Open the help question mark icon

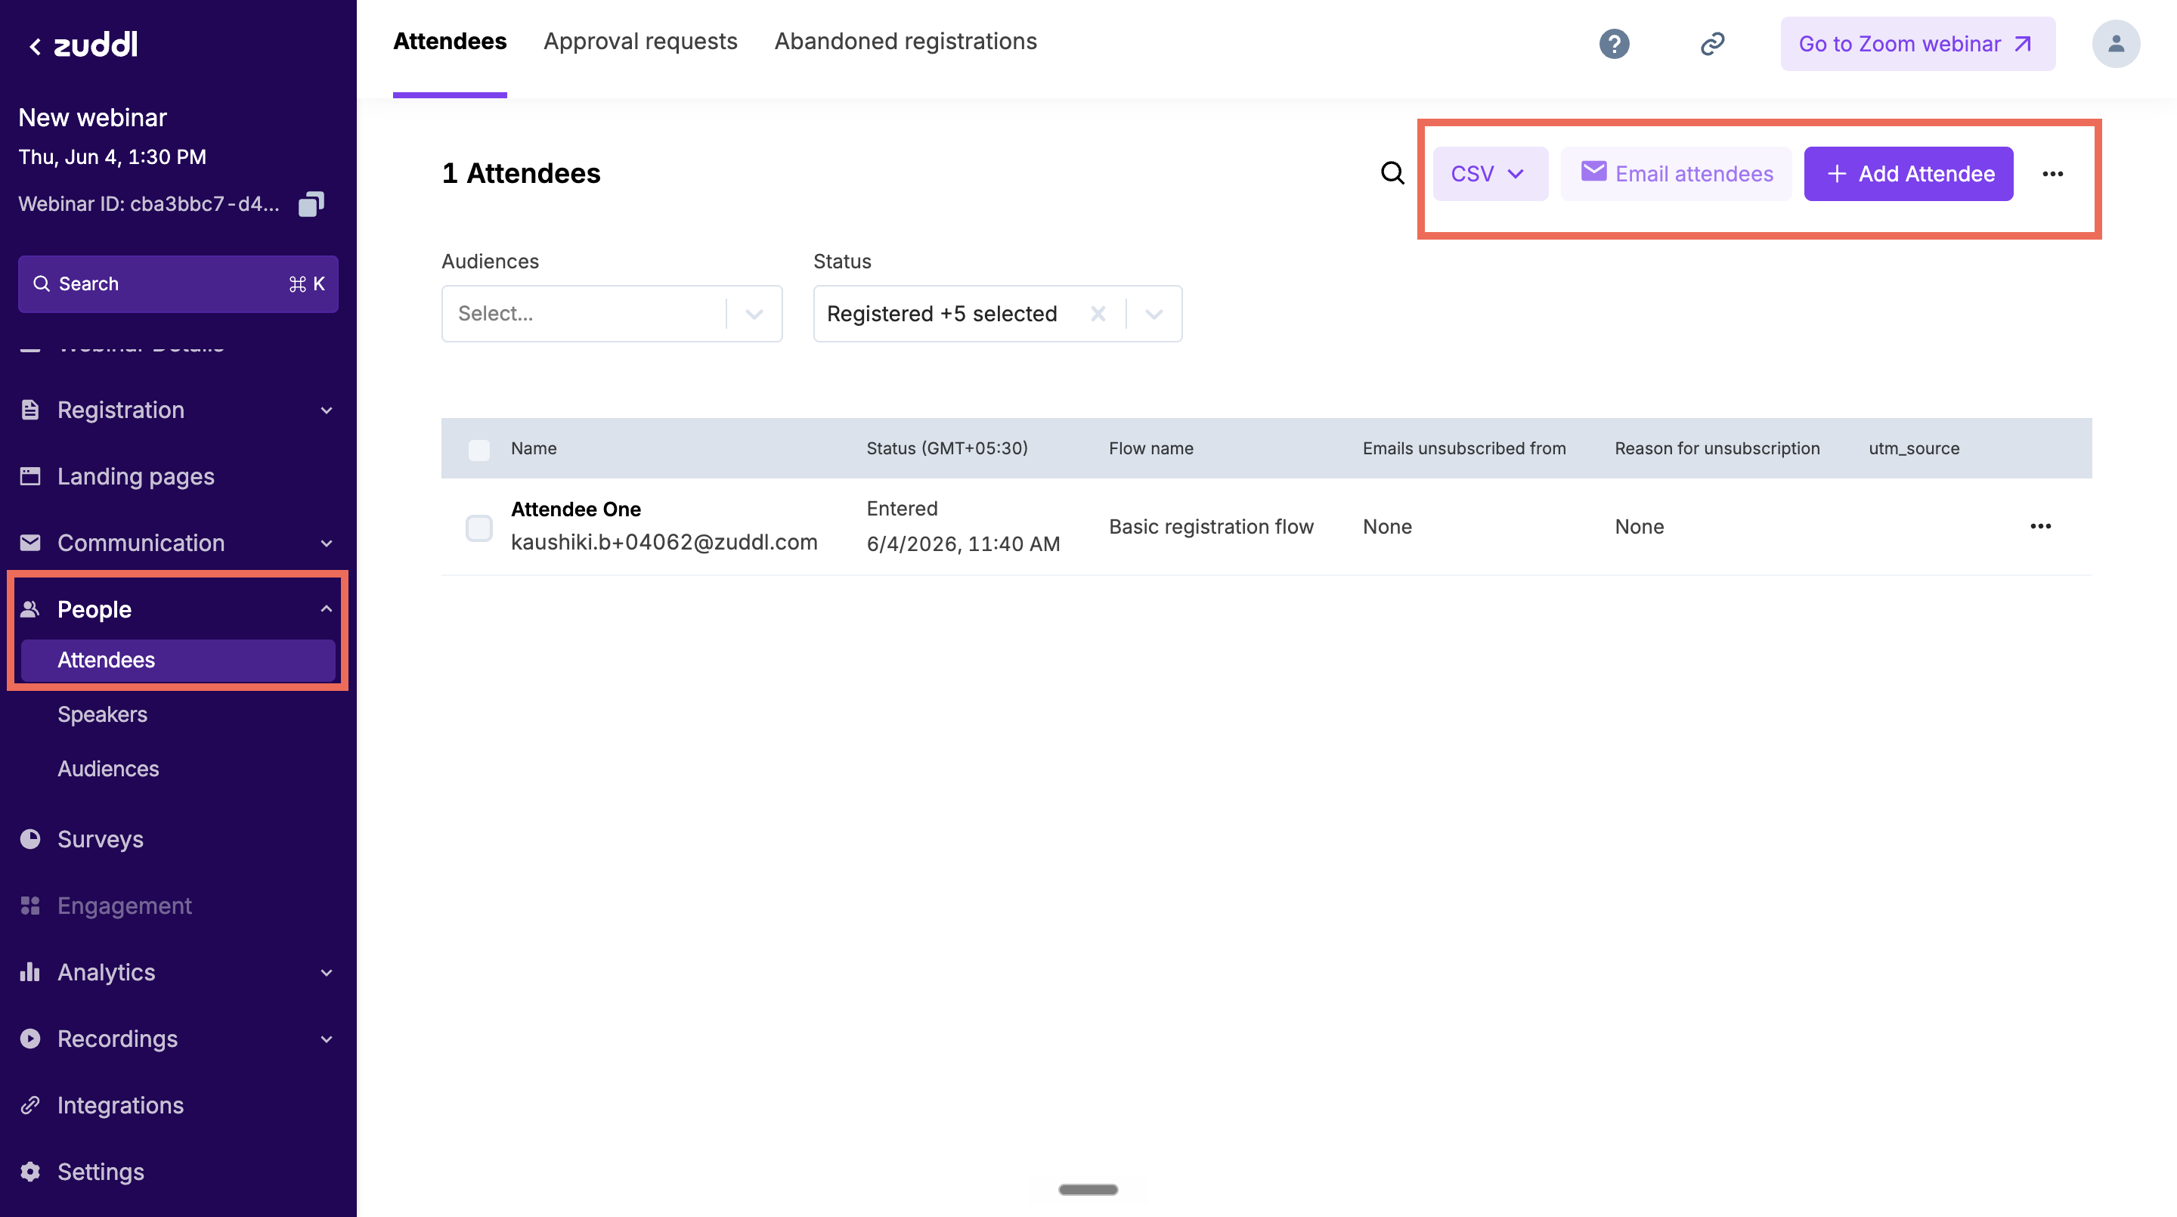click(x=1613, y=43)
